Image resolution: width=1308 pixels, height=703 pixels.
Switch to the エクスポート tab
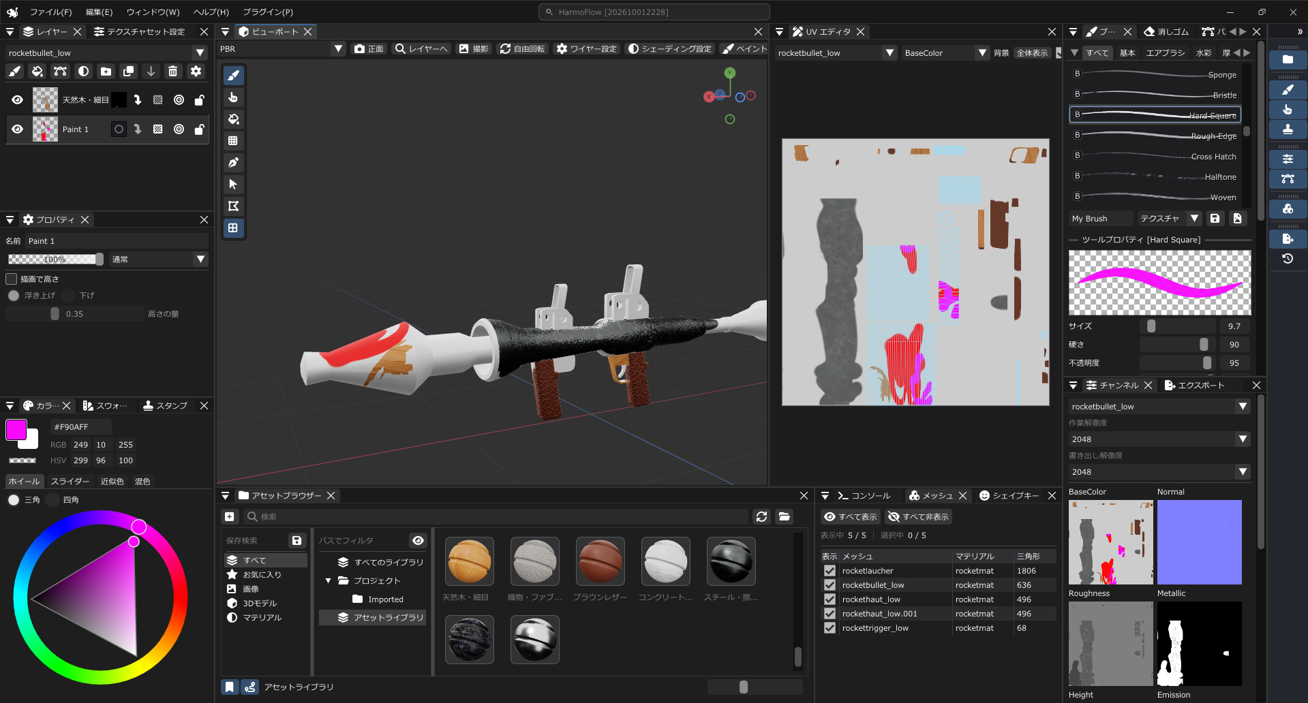point(1195,386)
